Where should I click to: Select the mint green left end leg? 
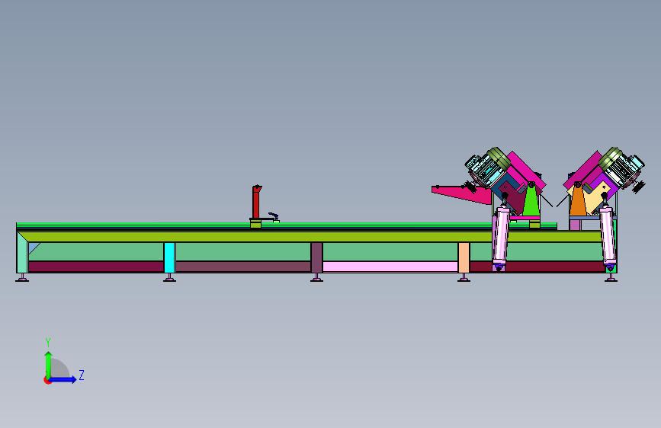[22, 252]
